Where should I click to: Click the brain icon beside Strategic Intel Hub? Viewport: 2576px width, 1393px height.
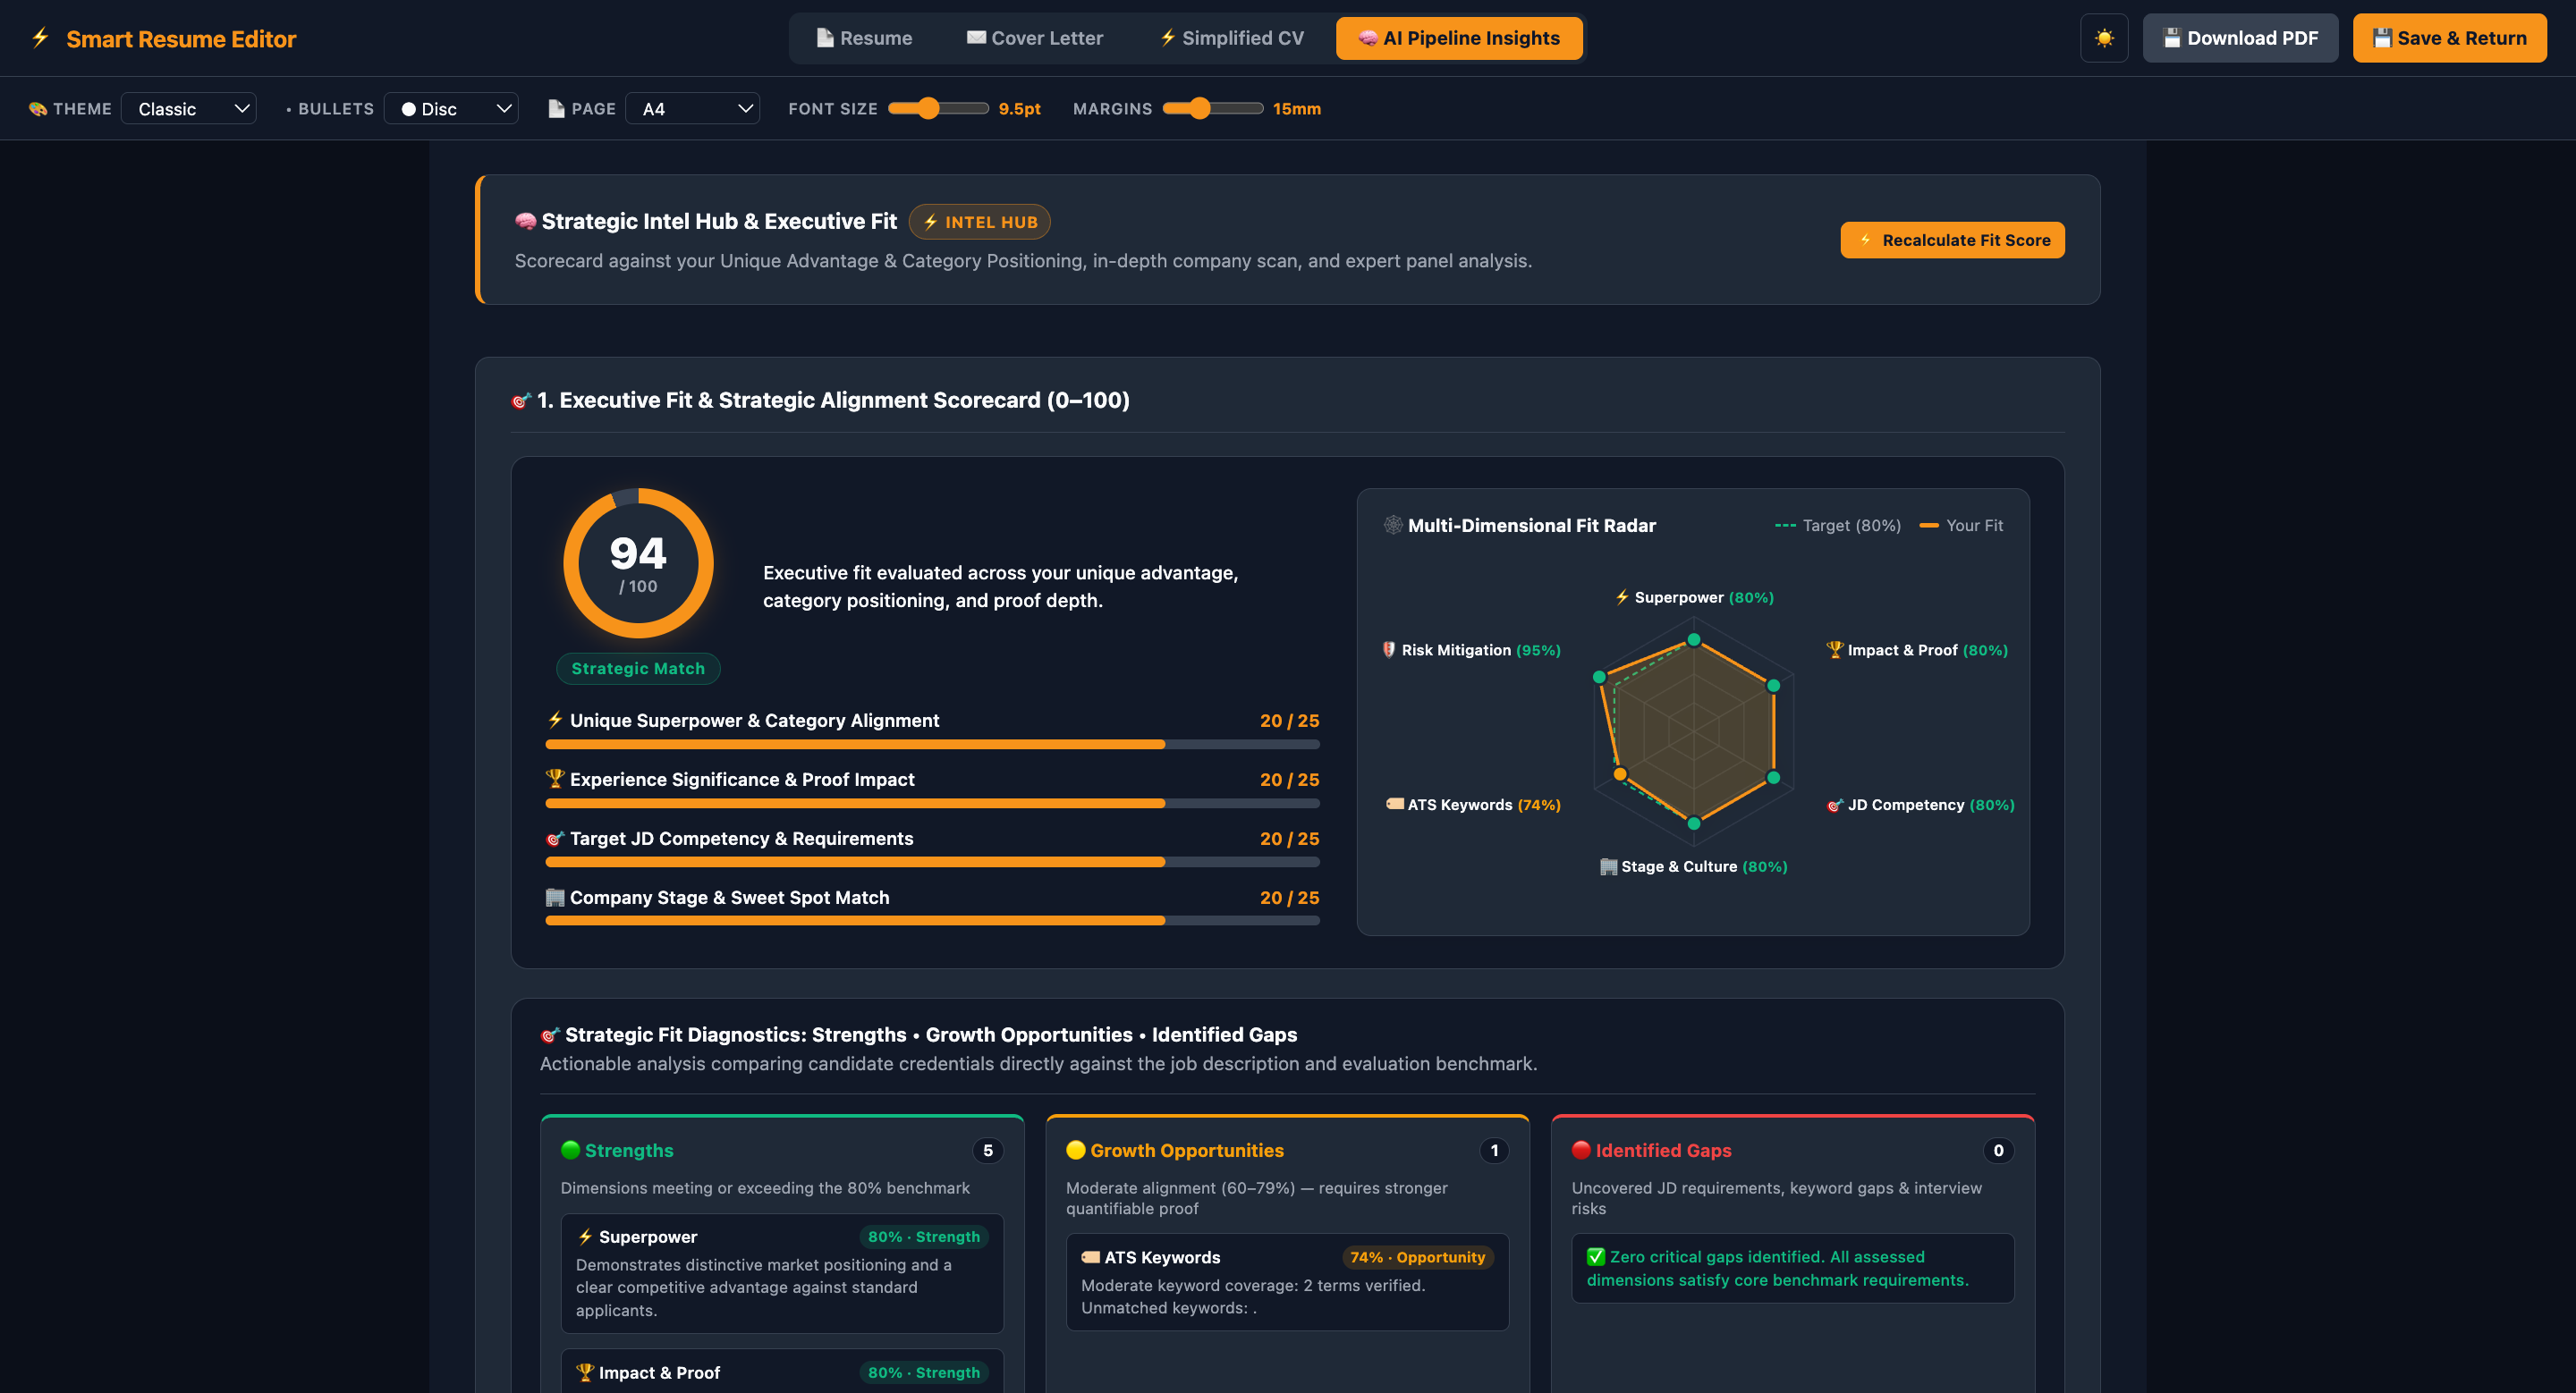pyautogui.click(x=525, y=222)
